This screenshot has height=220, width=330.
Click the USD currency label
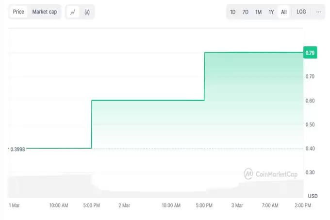(x=313, y=196)
